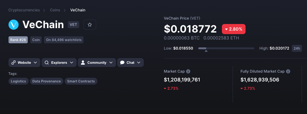Click the Market Cap info icon
Image resolution: width=307 pixels, height=114 pixels.
coord(188,71)
